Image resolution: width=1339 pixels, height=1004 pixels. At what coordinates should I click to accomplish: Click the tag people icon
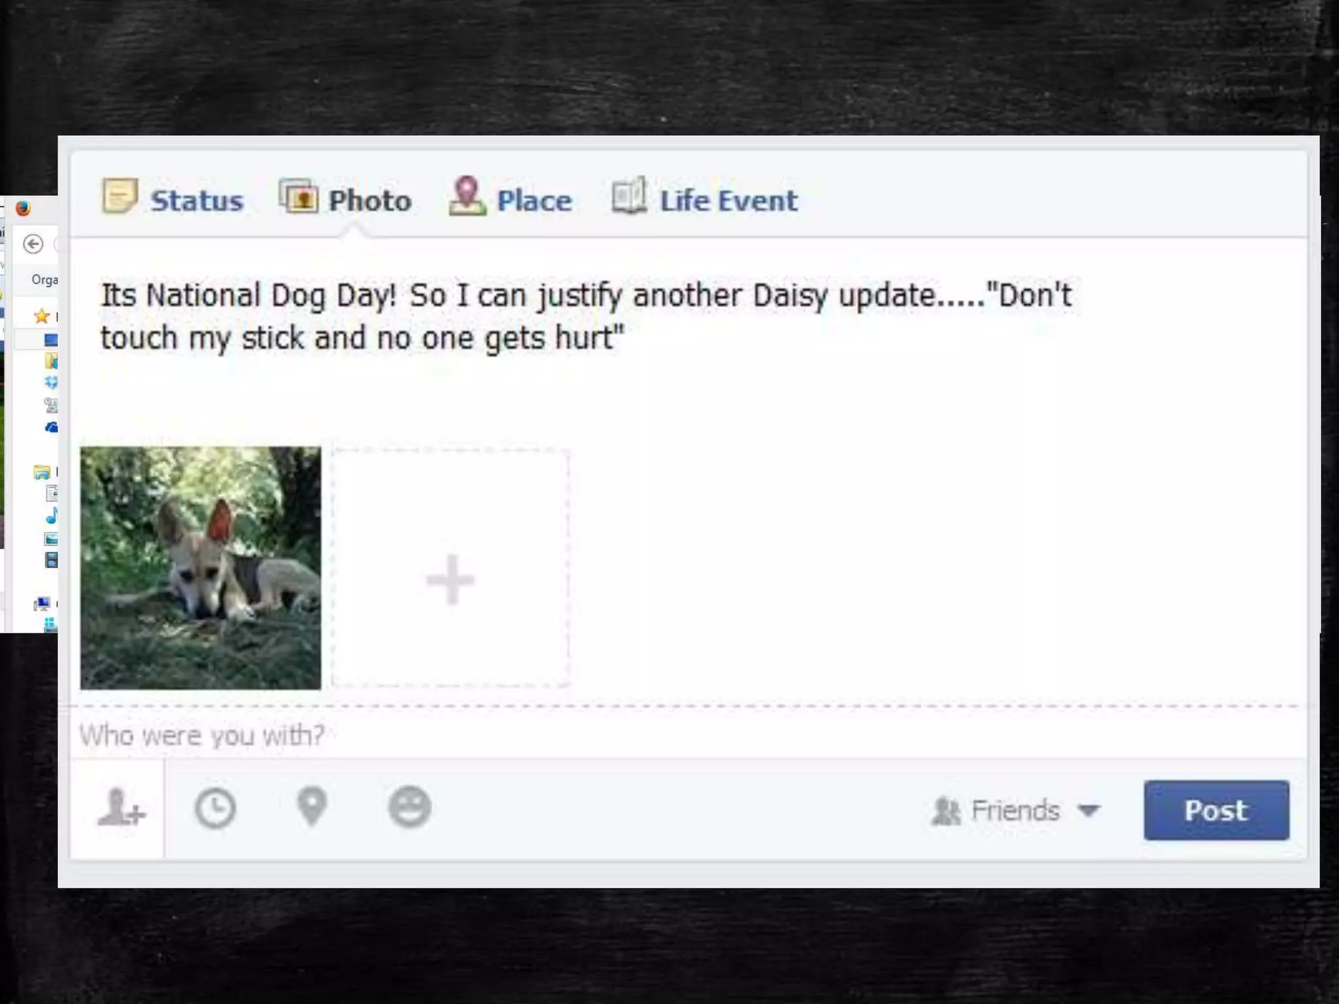point(121,808)
